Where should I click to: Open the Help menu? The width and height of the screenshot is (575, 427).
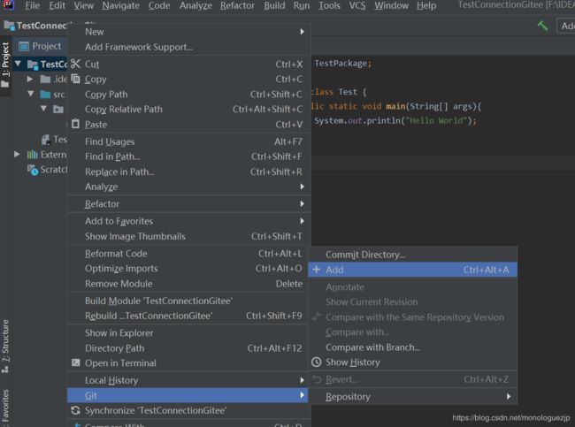426,5
